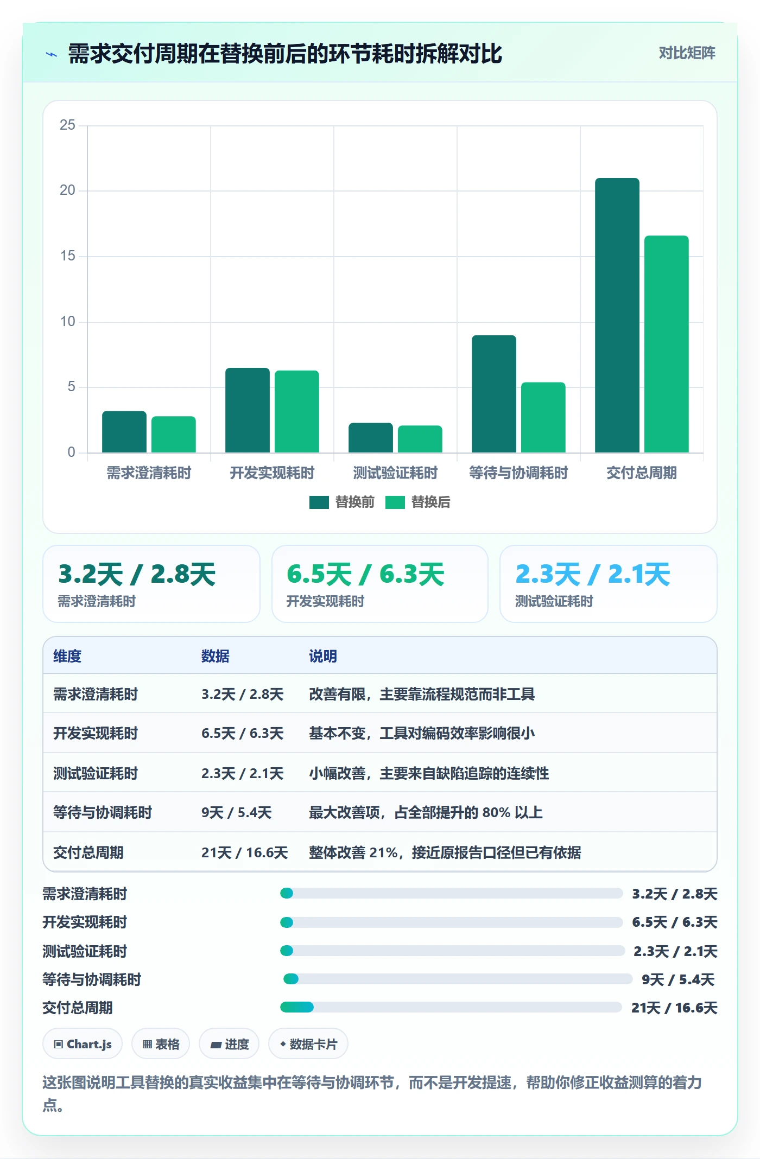Toggle the 替换后 legend color swatch
The image size is (760, 1159).
(395, 502)
